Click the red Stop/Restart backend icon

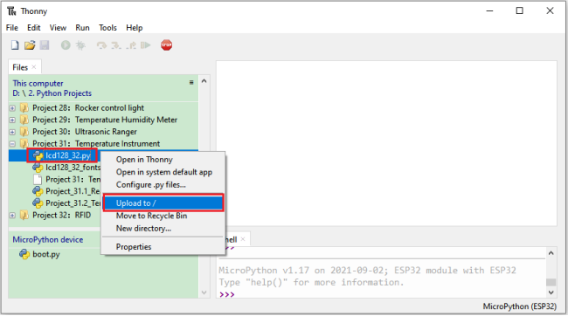point(166,45)
